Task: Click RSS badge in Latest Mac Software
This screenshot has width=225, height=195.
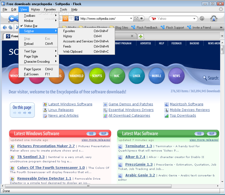Action: pyautogui.click(x=199, y=134)
